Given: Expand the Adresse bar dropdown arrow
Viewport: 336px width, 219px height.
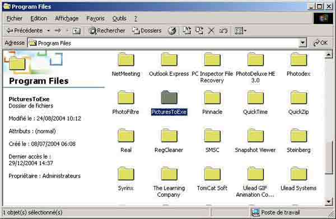Looking at the screenshot, I should [x=302, y=43].
